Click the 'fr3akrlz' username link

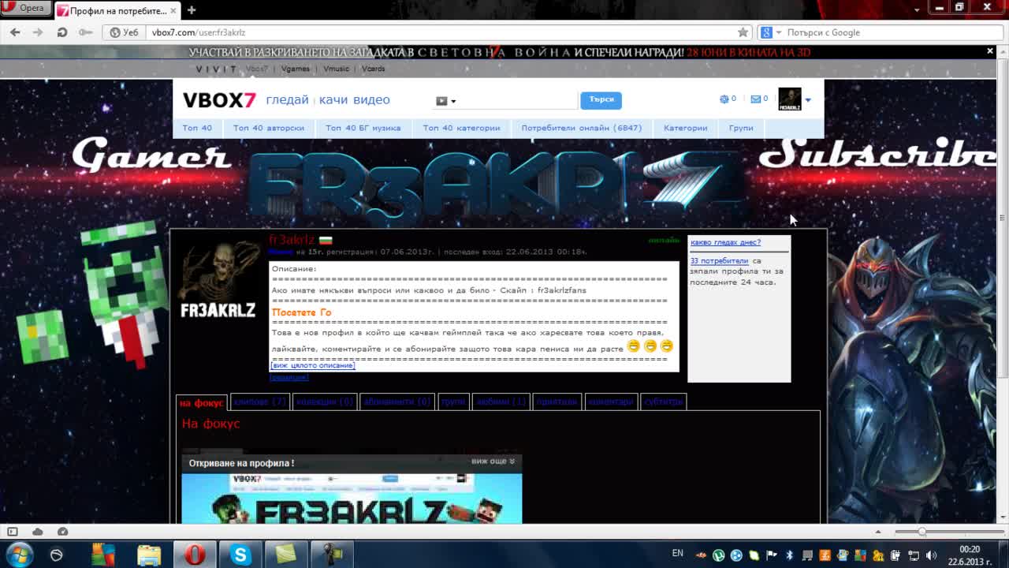coord(292,240)
